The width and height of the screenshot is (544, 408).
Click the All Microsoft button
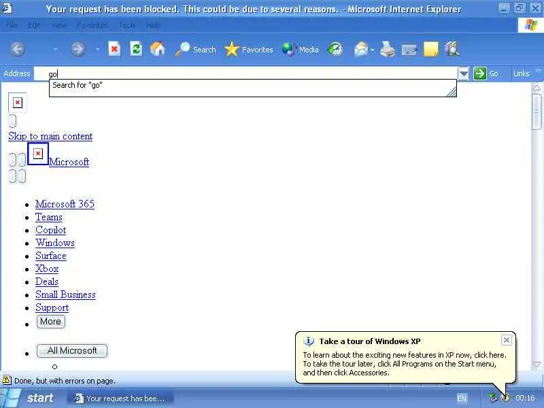(x=72, y=351)
